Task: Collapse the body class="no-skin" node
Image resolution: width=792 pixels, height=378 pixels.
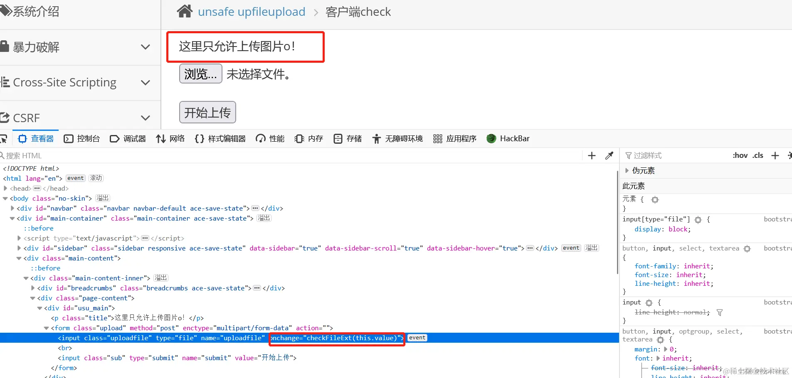Action: click(x=5, y=199)
